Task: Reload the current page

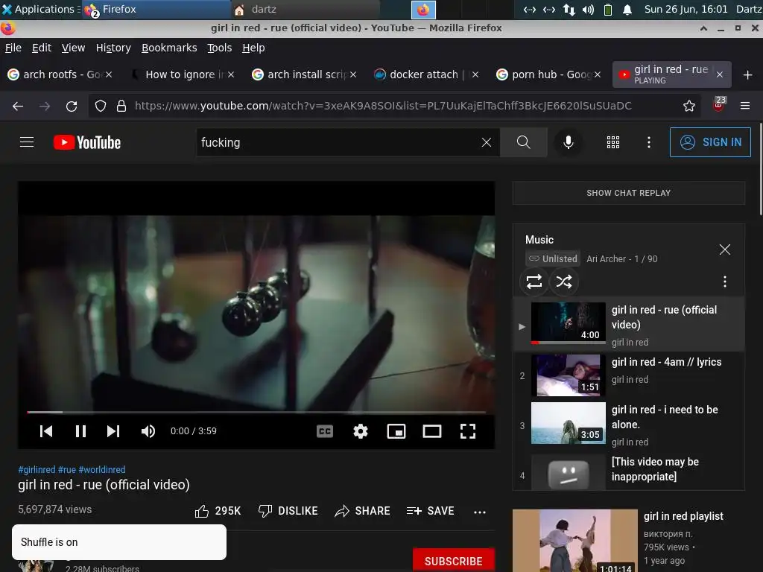Action: tap(72, 106)
